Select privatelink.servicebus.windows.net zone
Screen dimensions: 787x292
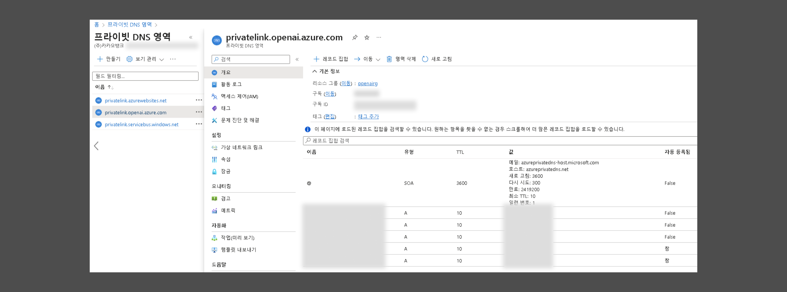pyautogui.click(x=141, y=124)
